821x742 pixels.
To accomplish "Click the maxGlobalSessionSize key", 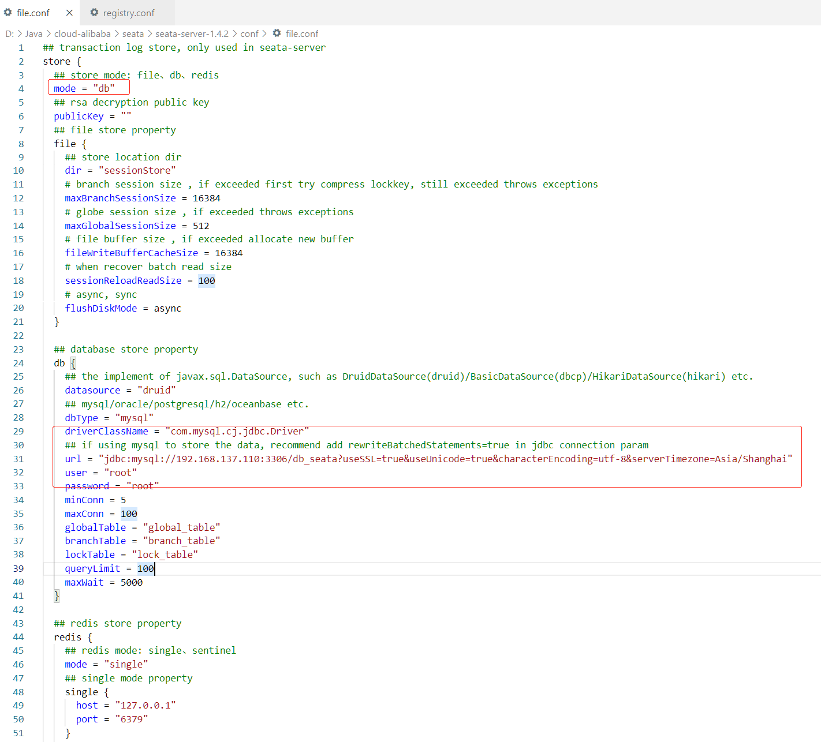I will pyautogui.click(x=120, y=226).
